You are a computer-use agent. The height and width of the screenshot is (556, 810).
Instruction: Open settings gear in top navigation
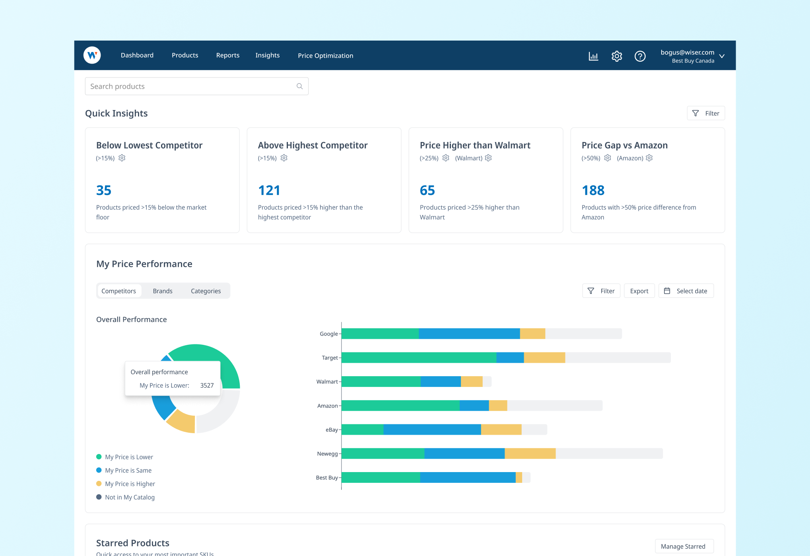point(617,56)
